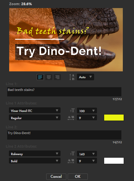This screenshot has width=134, height=181.
Task: Expand Line 1 font size 100 dropdown
Action: (x=87, y=111)
